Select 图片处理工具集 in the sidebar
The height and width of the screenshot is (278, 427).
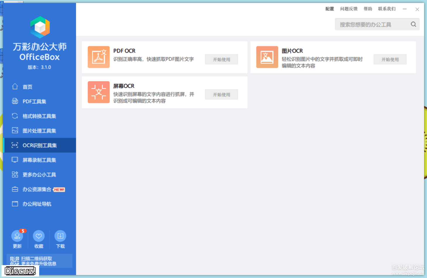40,131
